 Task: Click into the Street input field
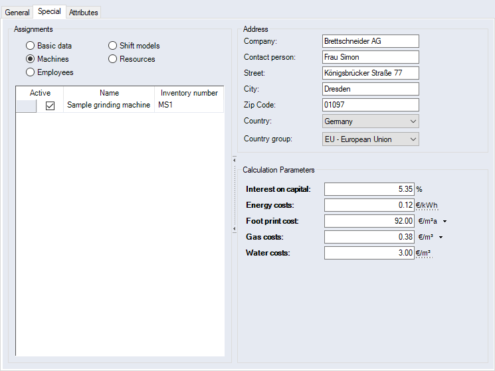(370, 74)
